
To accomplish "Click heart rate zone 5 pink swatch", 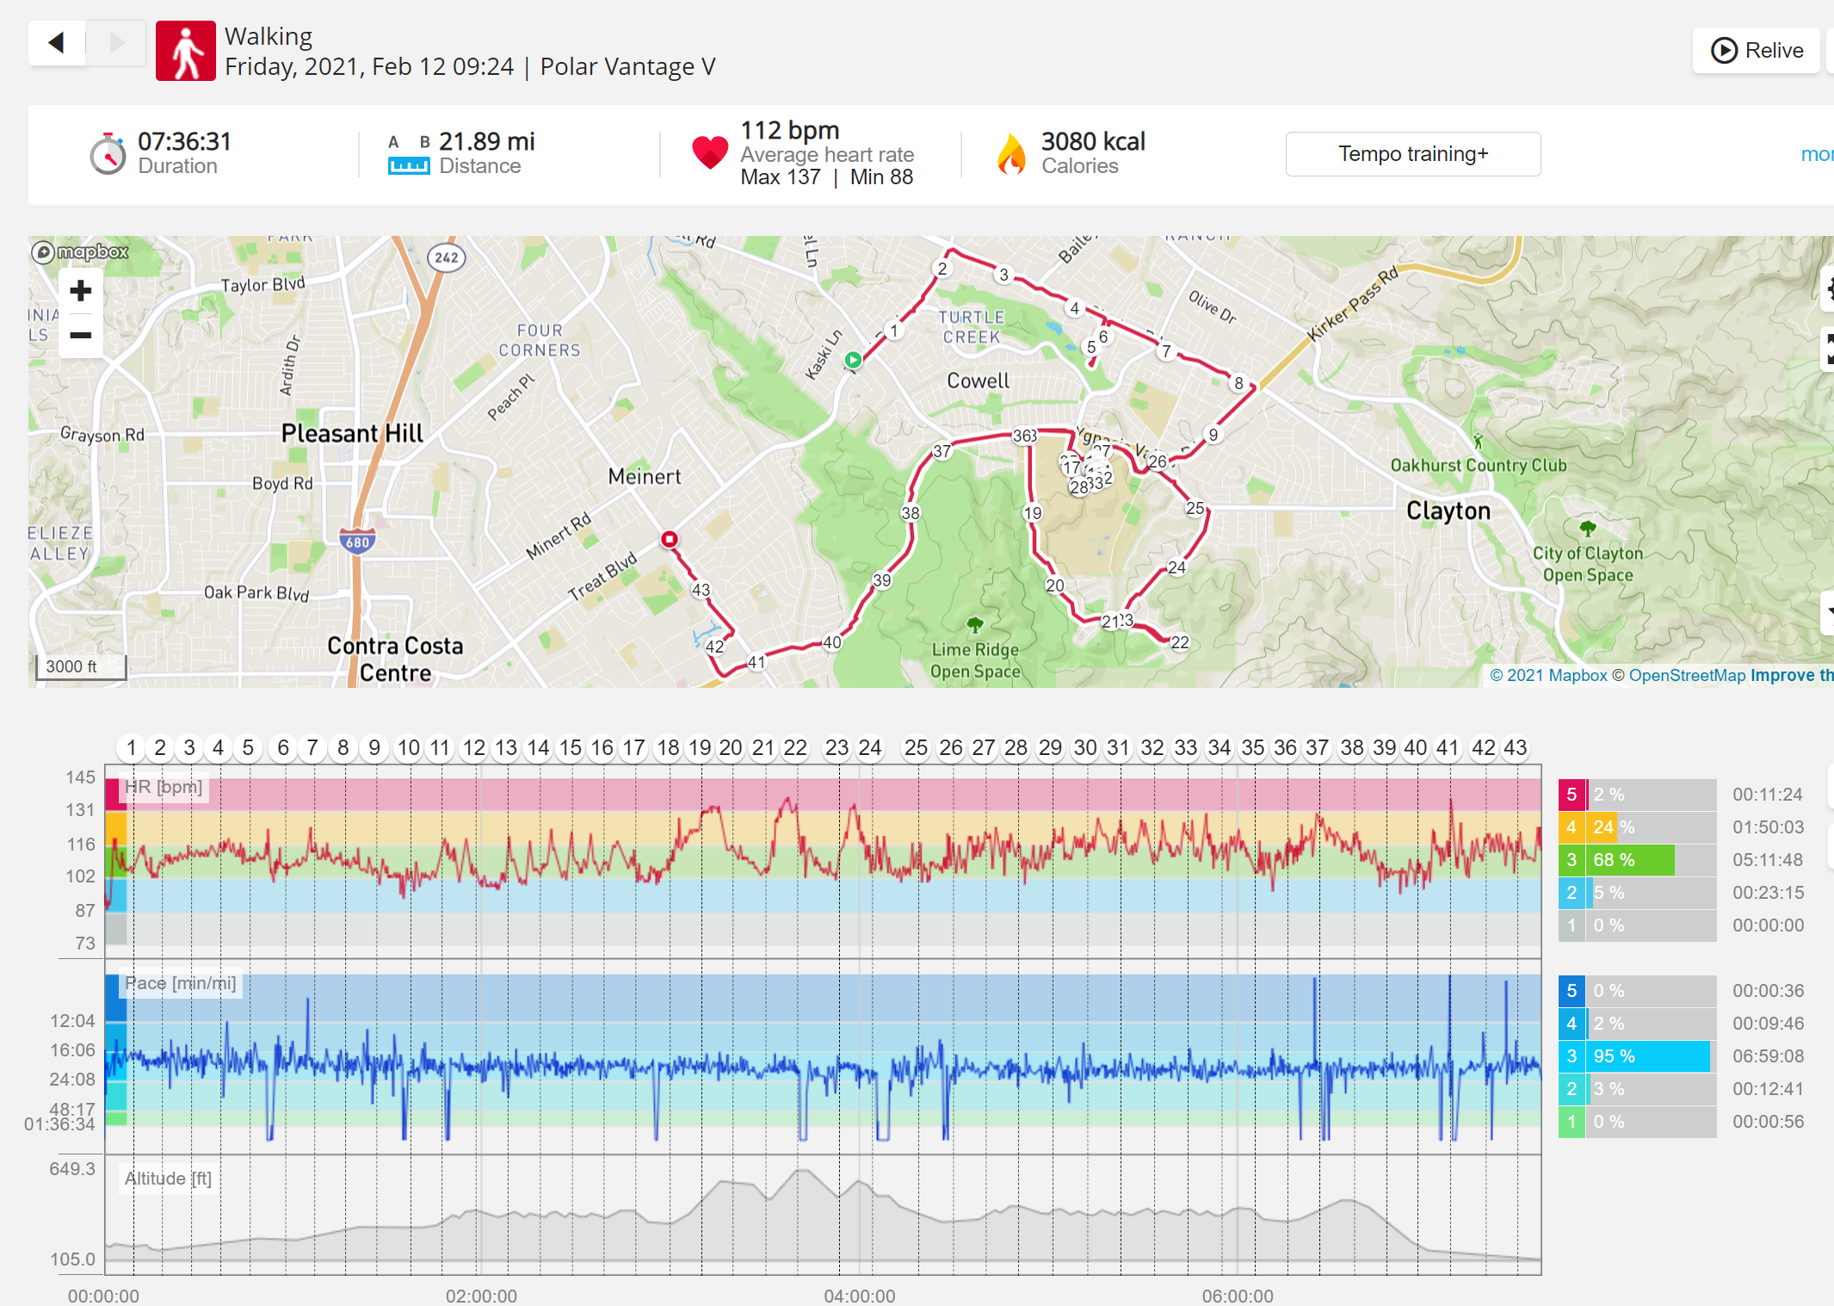I will point(1572,795).
